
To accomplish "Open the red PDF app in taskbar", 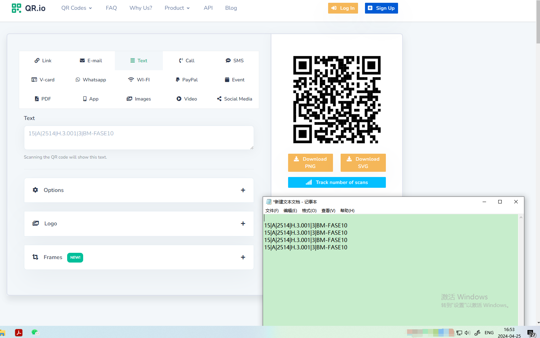I will pyautogui.click(x=19, y=332).
